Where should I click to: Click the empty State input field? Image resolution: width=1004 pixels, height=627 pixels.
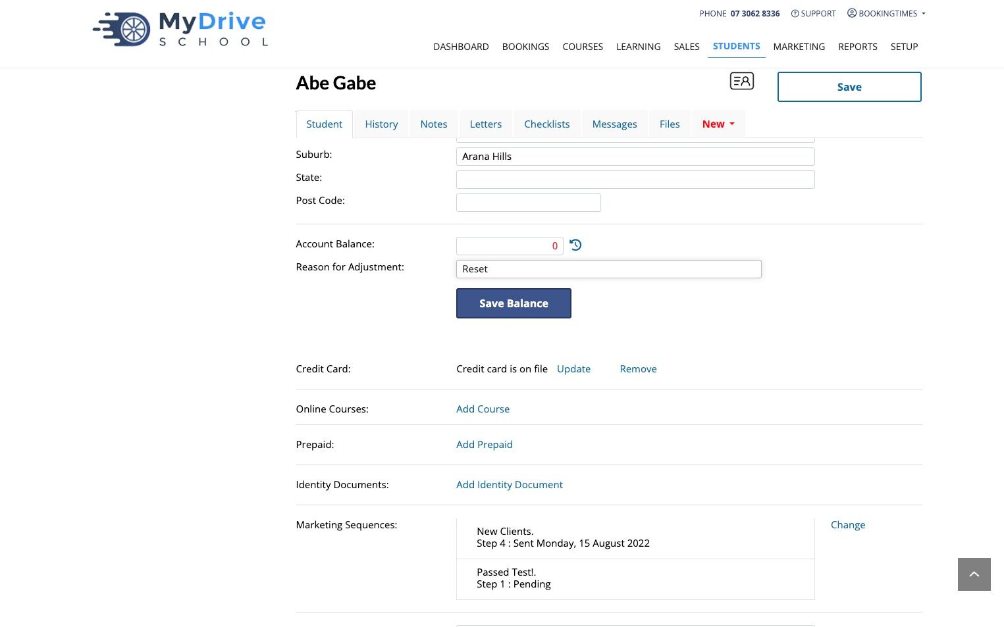635,180
